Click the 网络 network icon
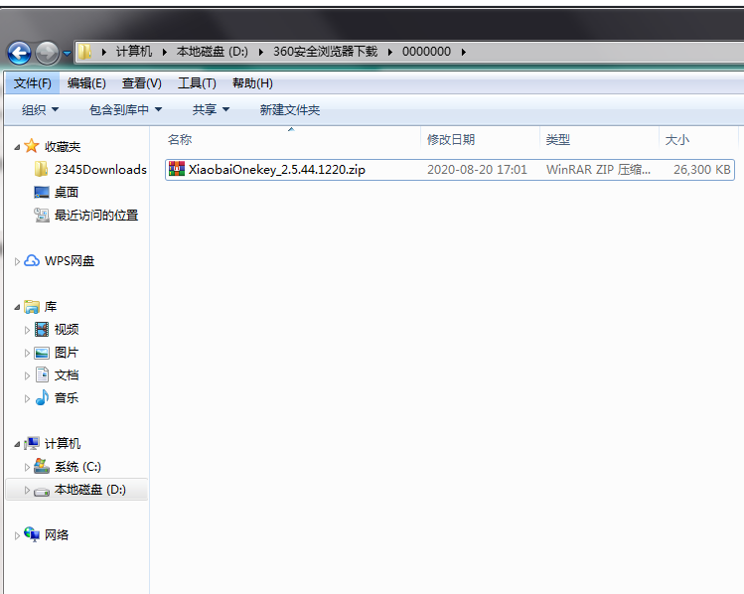Image resolution: width=744 pixels, height=594 pixels. [32, 534]
